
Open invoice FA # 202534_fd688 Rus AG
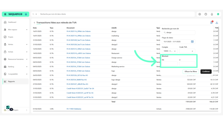76,80
